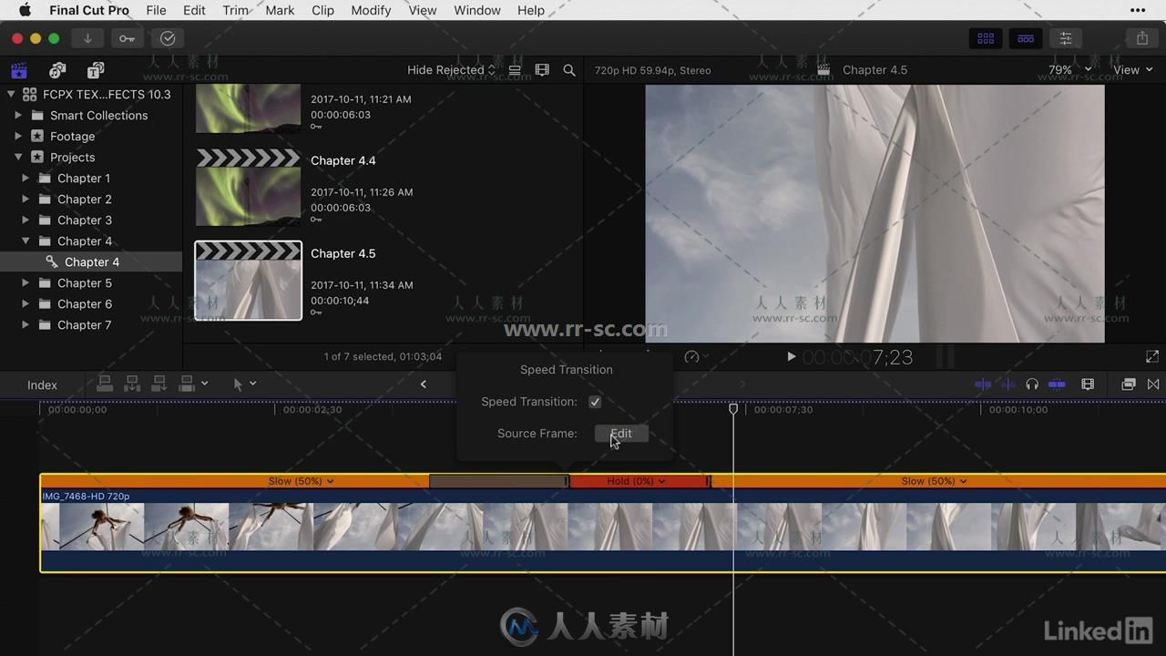The image size is (1166, 656).
Task: Click the insert clip edit icon
Action: click(132, 384)
